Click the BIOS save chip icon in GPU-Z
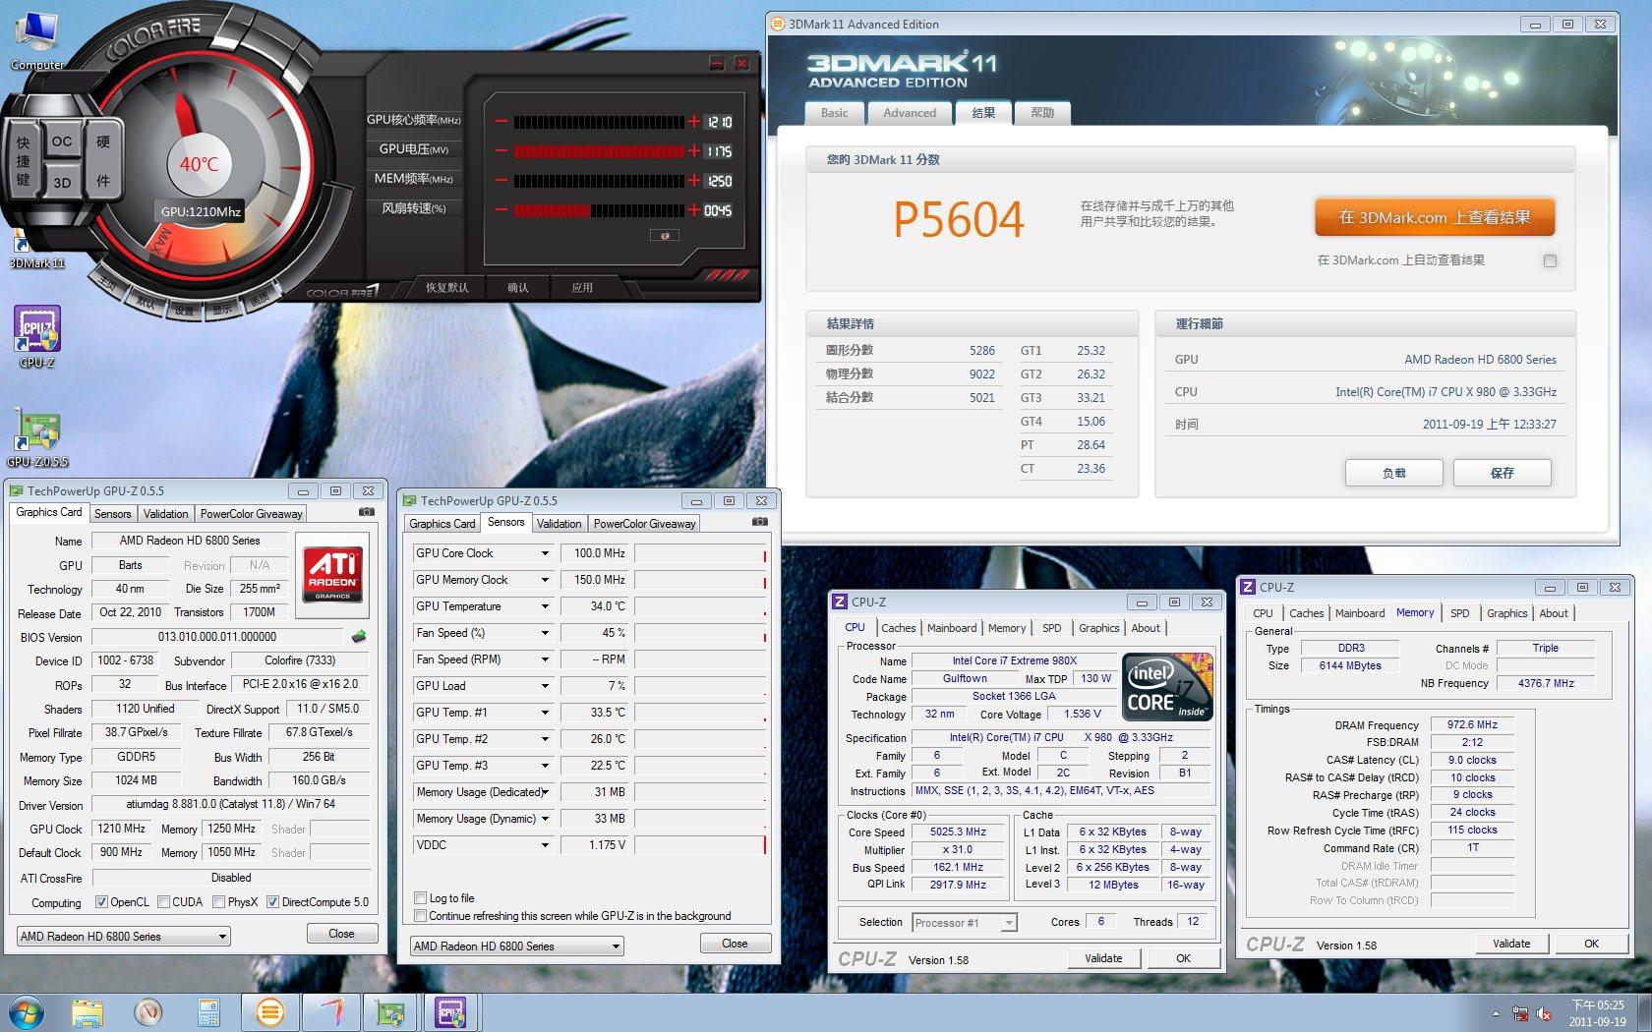 coord(359,637)
